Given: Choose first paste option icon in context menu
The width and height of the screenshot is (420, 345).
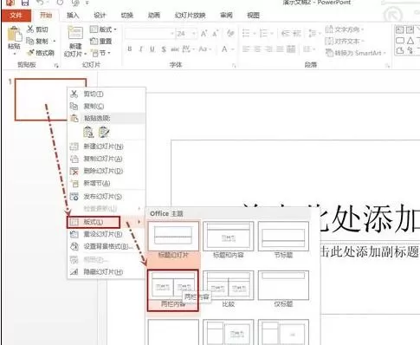Looking at the screenshot, I should click(88, 133).
